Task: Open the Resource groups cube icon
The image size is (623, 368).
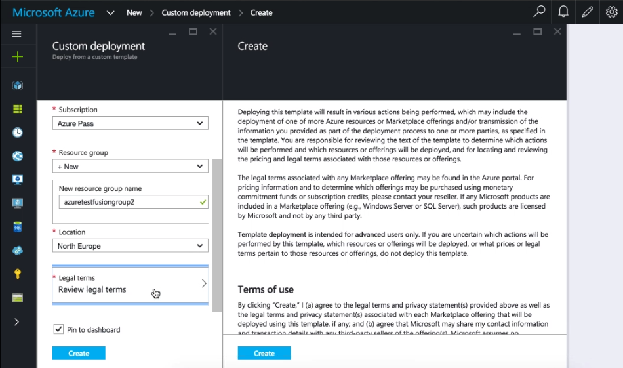Action: (x=18, y=85)
